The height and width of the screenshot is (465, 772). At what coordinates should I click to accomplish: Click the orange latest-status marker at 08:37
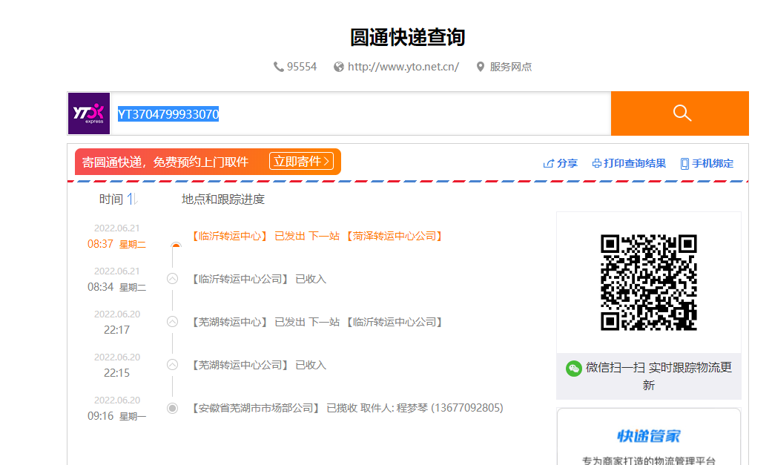tap(176, 245)
